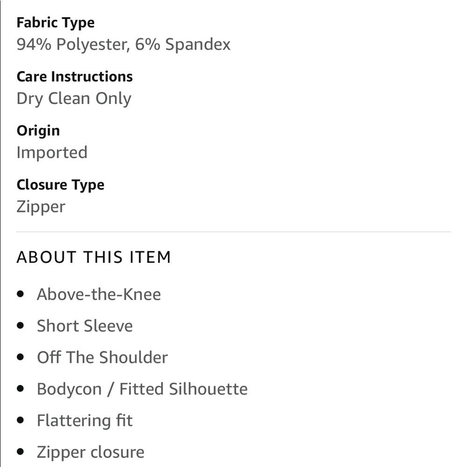Click the bullet dot next to Short Sleeve
467x467 pixels.
point(20,326)
